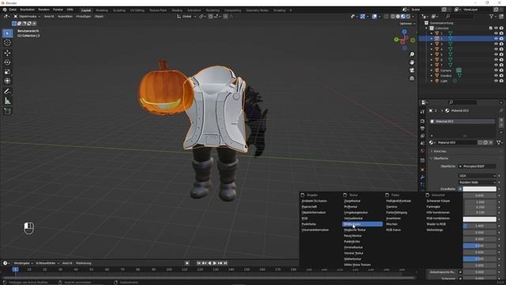Play animation forward
This screenshot has height=285, width=506.
tap(215, 263)
